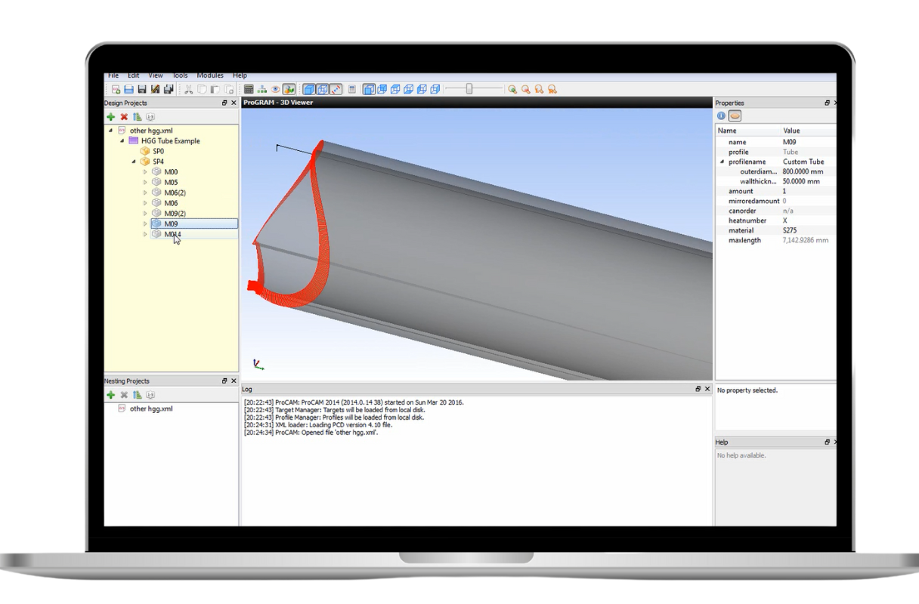Select the sort icon in Design Projects toolbar
This screenshot has width=919, height=604.
(137, 116)
